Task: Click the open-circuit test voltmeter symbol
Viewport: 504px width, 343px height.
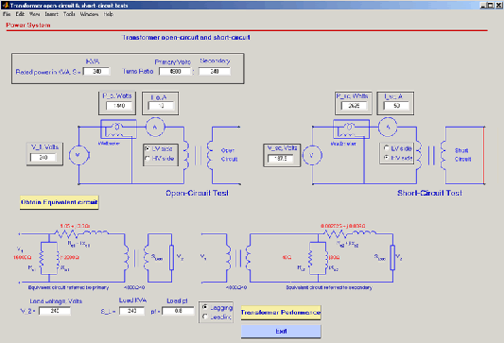Action: [x=78, y=155]
